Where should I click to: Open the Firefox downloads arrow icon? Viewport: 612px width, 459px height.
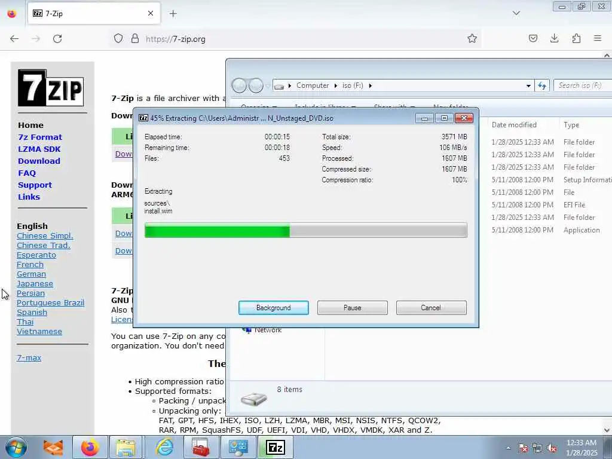(x=554, y=38)
